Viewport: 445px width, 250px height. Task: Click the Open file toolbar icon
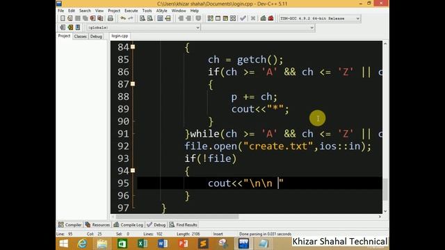tap(70, 19)
